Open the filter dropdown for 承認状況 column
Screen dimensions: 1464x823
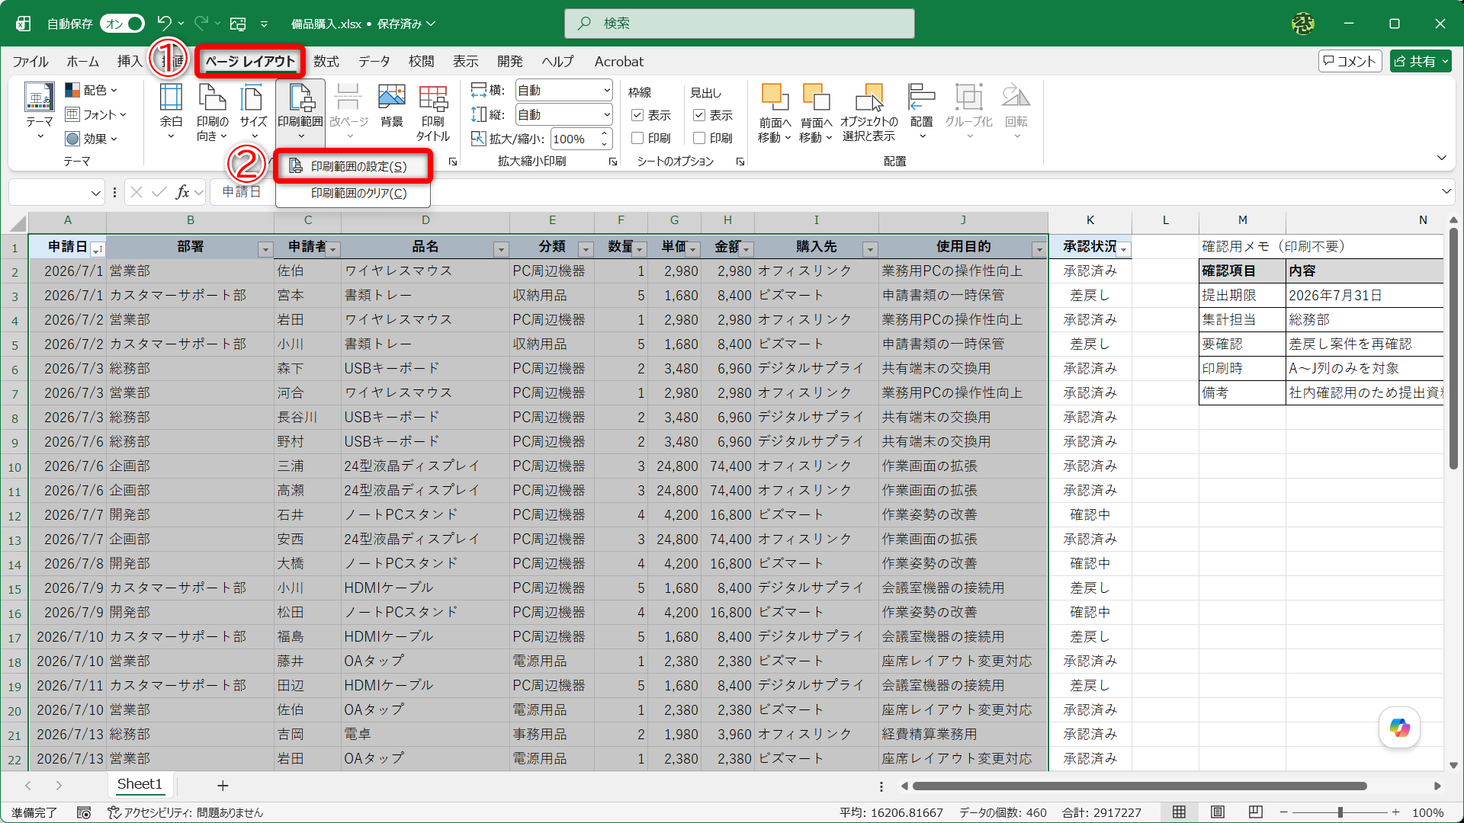point(1123,249)
